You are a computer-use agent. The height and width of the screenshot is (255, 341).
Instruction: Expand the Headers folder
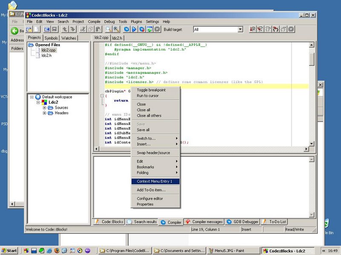44,113
